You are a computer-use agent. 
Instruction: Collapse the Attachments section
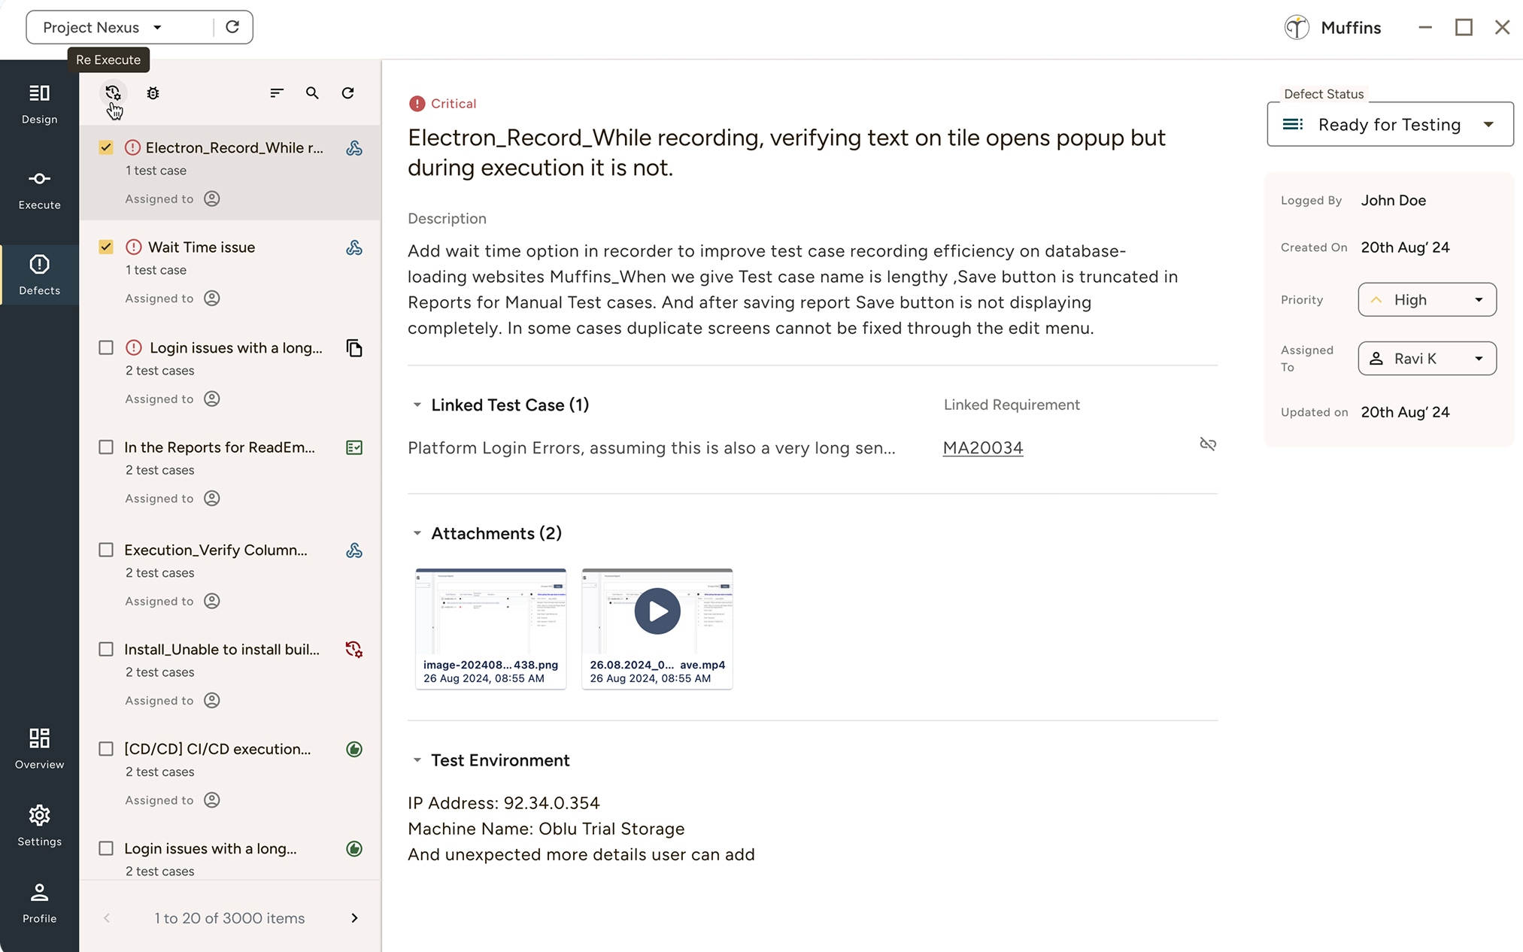pyautogui.click(x=419, y=532)
